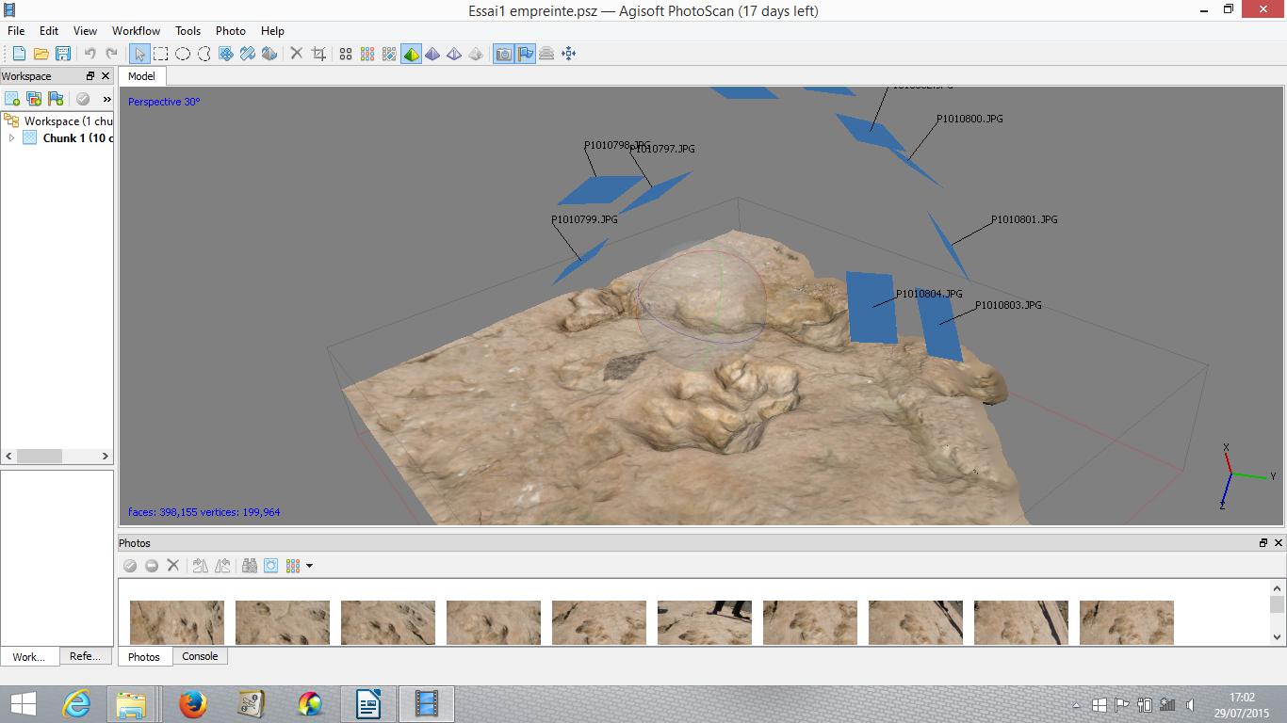This screenshot has height=723, width=1287.
Task: Click the Reset View toolbar icon
Action: (x=568, y=54)
